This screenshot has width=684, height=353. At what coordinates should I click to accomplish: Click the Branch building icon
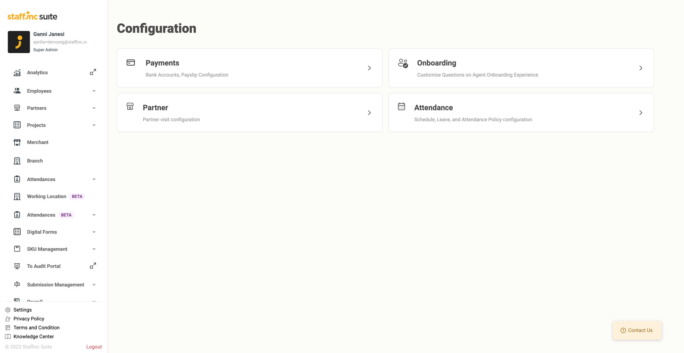(x=17, y=161)
